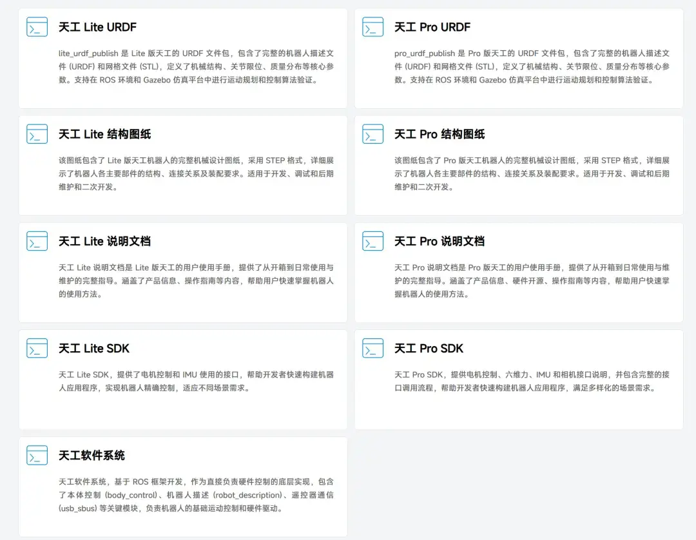Click the Lite 版天工机器人 STEP drawing description
This screenshot has width=696, height=540.
(x=196, y=173)
